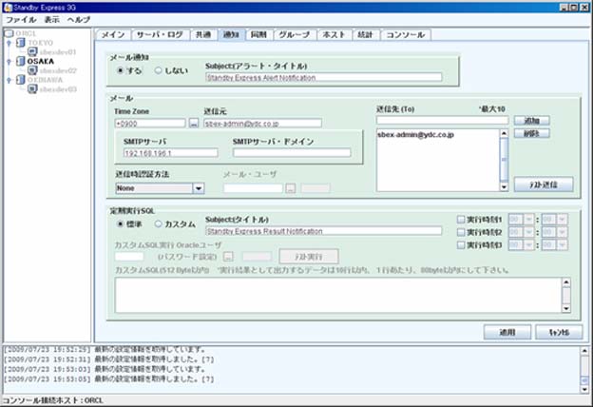Toggle the OSAKA node expander
Image resolution: width=593 pixels, height=407 pixels.
coord(10,61)
